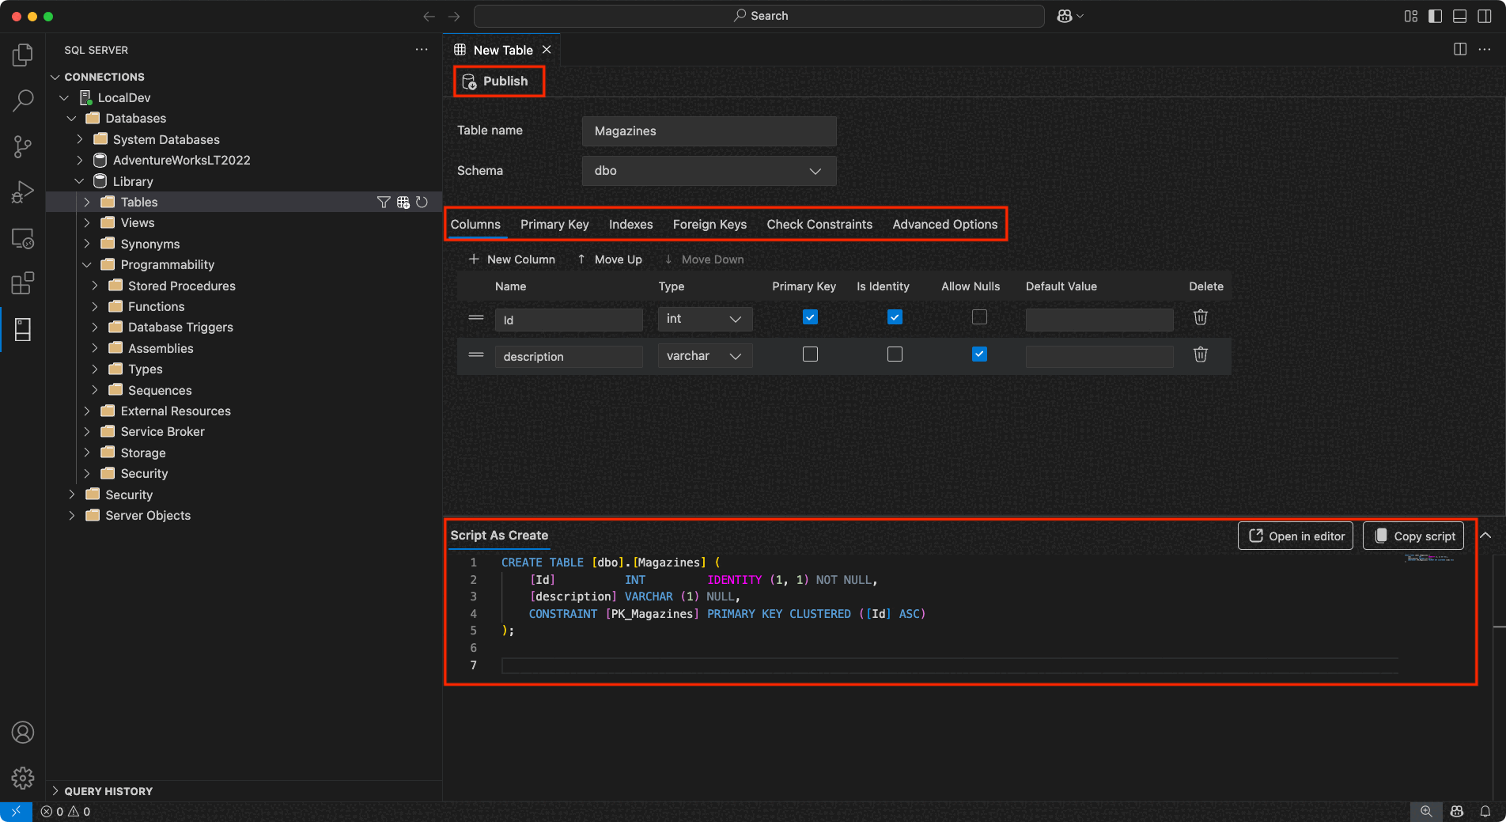Enable Is Identity for description column
Viewport: 1506px width, 822px height.
[895, 354]
